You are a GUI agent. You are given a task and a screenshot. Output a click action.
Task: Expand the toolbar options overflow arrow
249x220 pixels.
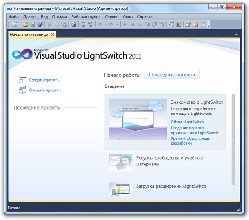coord(209,25)
